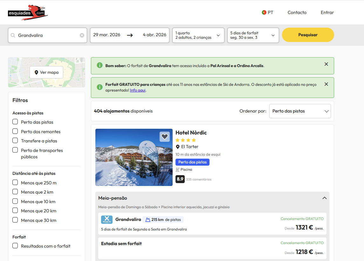The height and width of the screenshot is (261, 364).
Task: Collapse the Meia-pensão section
Action: coord(324,198)
